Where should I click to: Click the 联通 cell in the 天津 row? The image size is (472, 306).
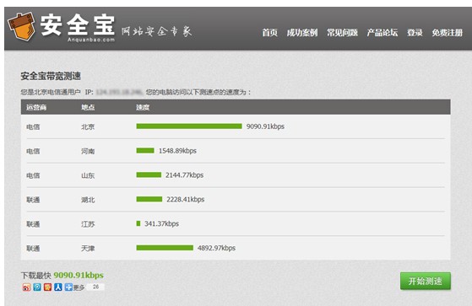pyautogui.click(x=33, y=249)
